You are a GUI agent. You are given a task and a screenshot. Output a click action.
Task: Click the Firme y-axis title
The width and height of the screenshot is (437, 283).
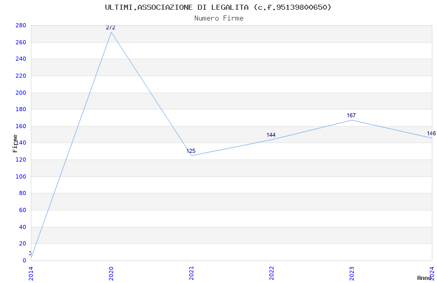pos(15,144)
